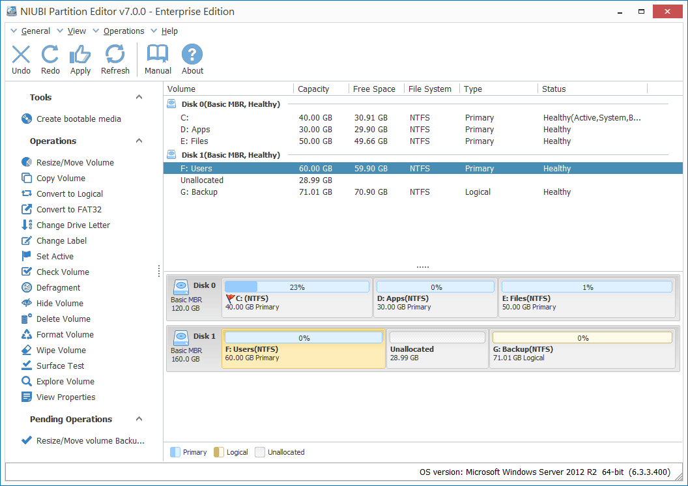Click the View Properties icon
This screenshot has width=688, height=486.
coord(27,397)
